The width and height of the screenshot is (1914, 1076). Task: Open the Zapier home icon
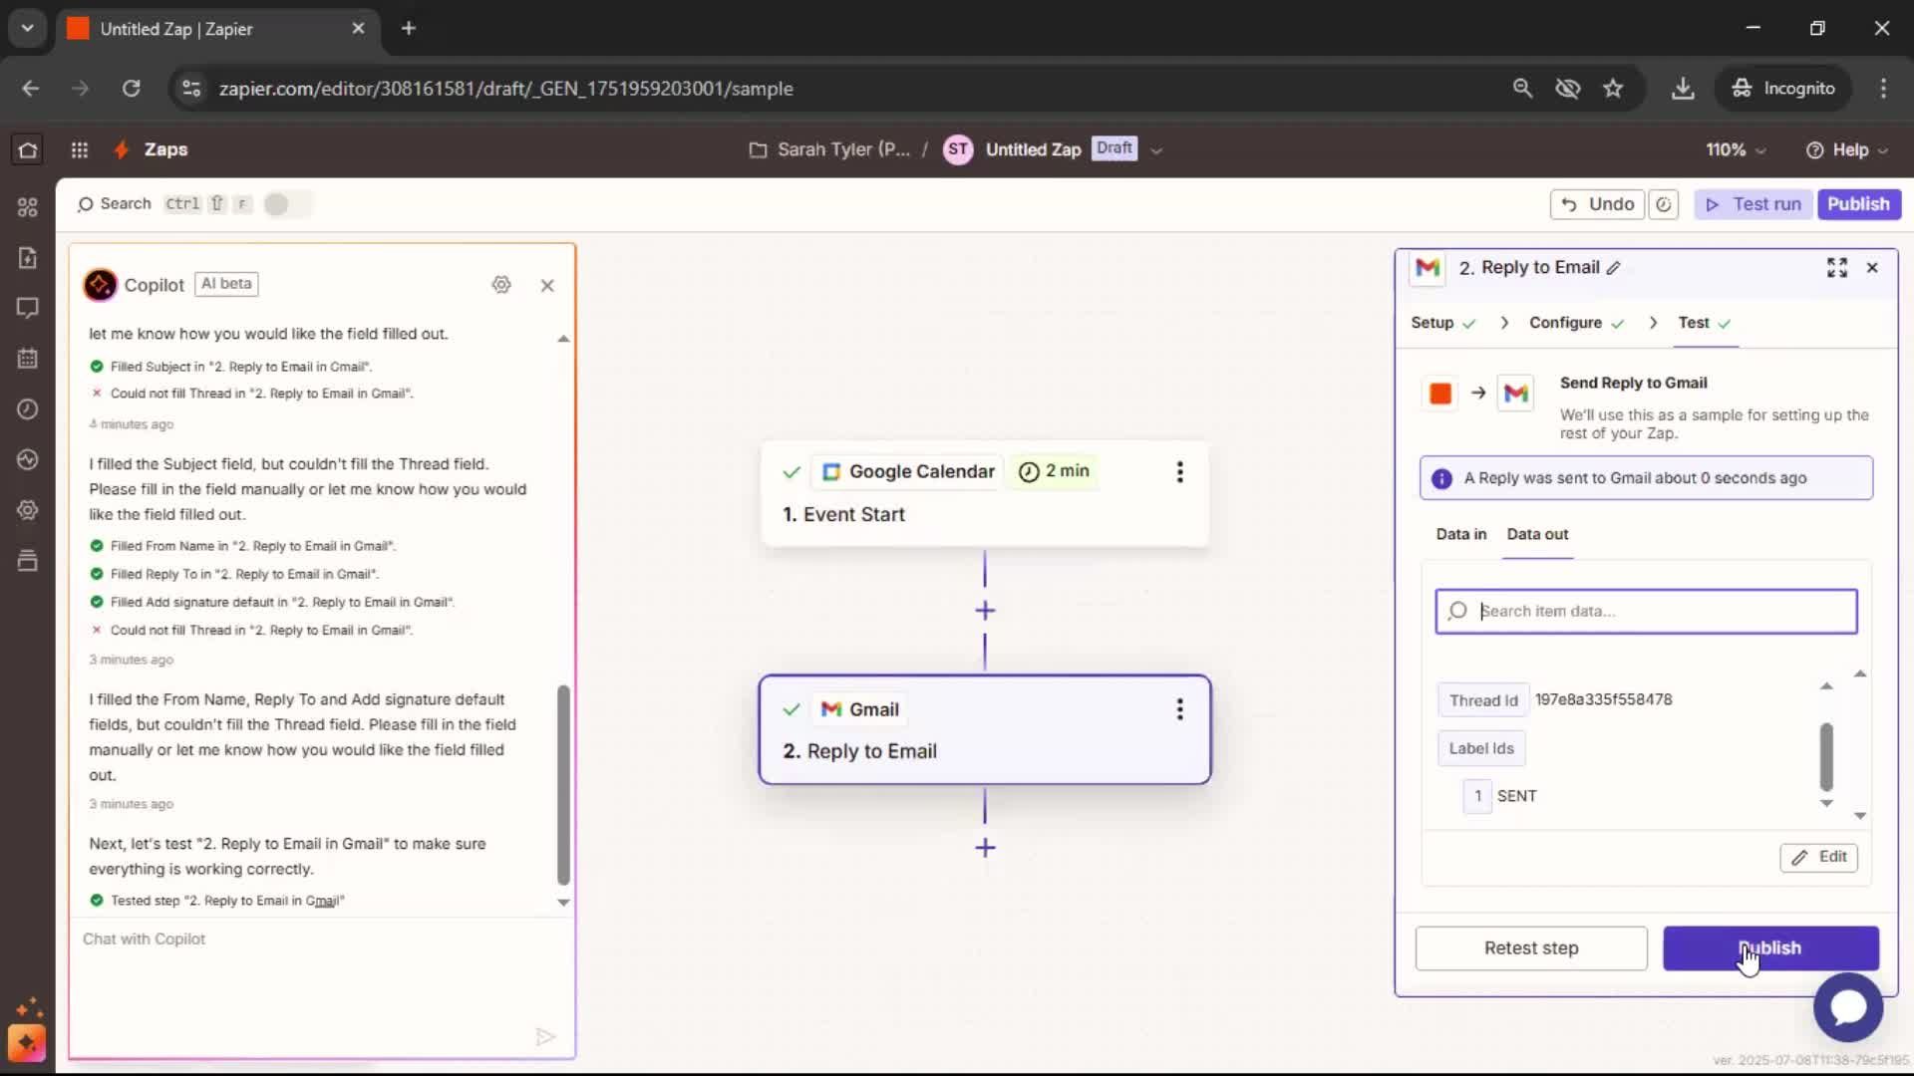point(28,149)
